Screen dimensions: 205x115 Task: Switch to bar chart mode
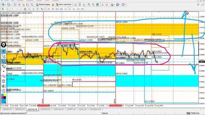point(76,4)
